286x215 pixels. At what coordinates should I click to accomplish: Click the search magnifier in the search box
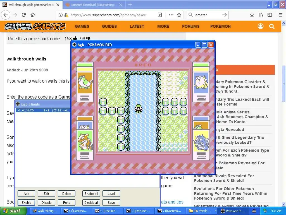(190, 15)
